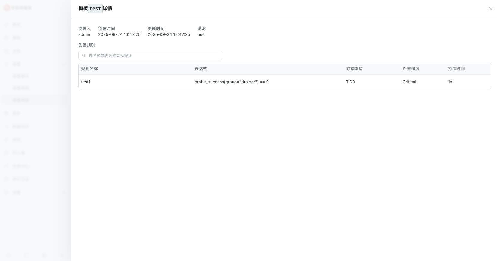Click the Critical severity value
The height and width of the screenshot is (261, 497).
(409, 82)
